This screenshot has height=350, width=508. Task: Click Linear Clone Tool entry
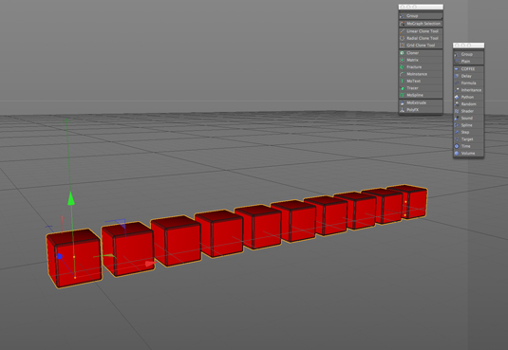point(421,31)
